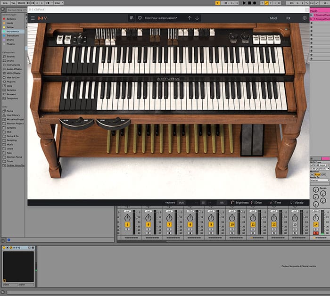Select Samples collection in browser

point(11,19)
